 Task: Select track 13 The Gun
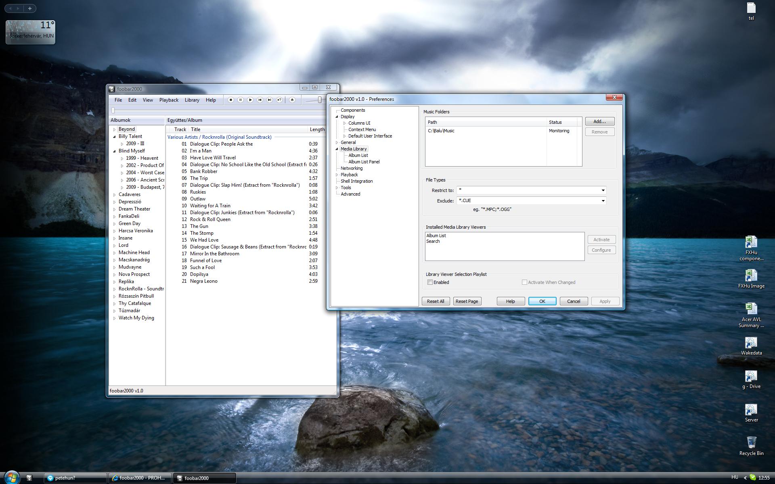pyautogui.click(x=199, y=226)
